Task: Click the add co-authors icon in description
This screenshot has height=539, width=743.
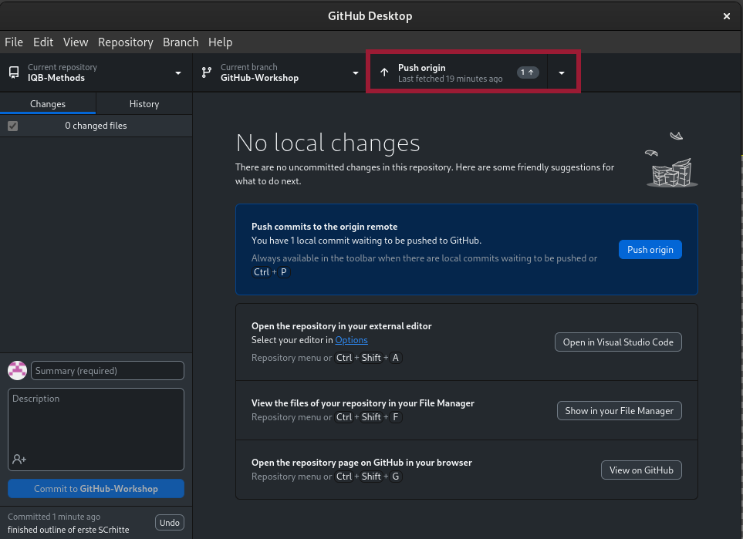Action: coord(19,459)
